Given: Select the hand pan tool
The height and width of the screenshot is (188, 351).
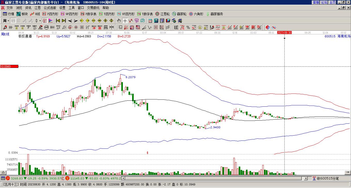Looking at the screenshot, I should [x=118, y=21].
